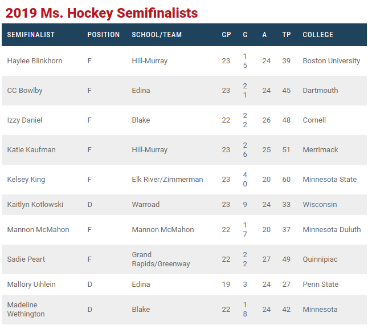Select the COLLEGE column header
This screenshot has height=329, width=368.
318,35
